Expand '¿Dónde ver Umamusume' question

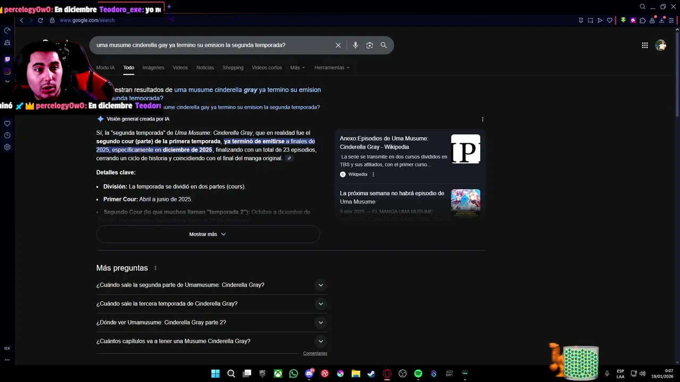click(211, 323)
